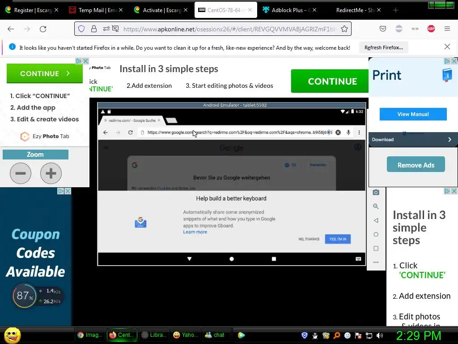Tap the microphone voice search icon
Screen dimensions: 458x344
[x=348, y=132]
